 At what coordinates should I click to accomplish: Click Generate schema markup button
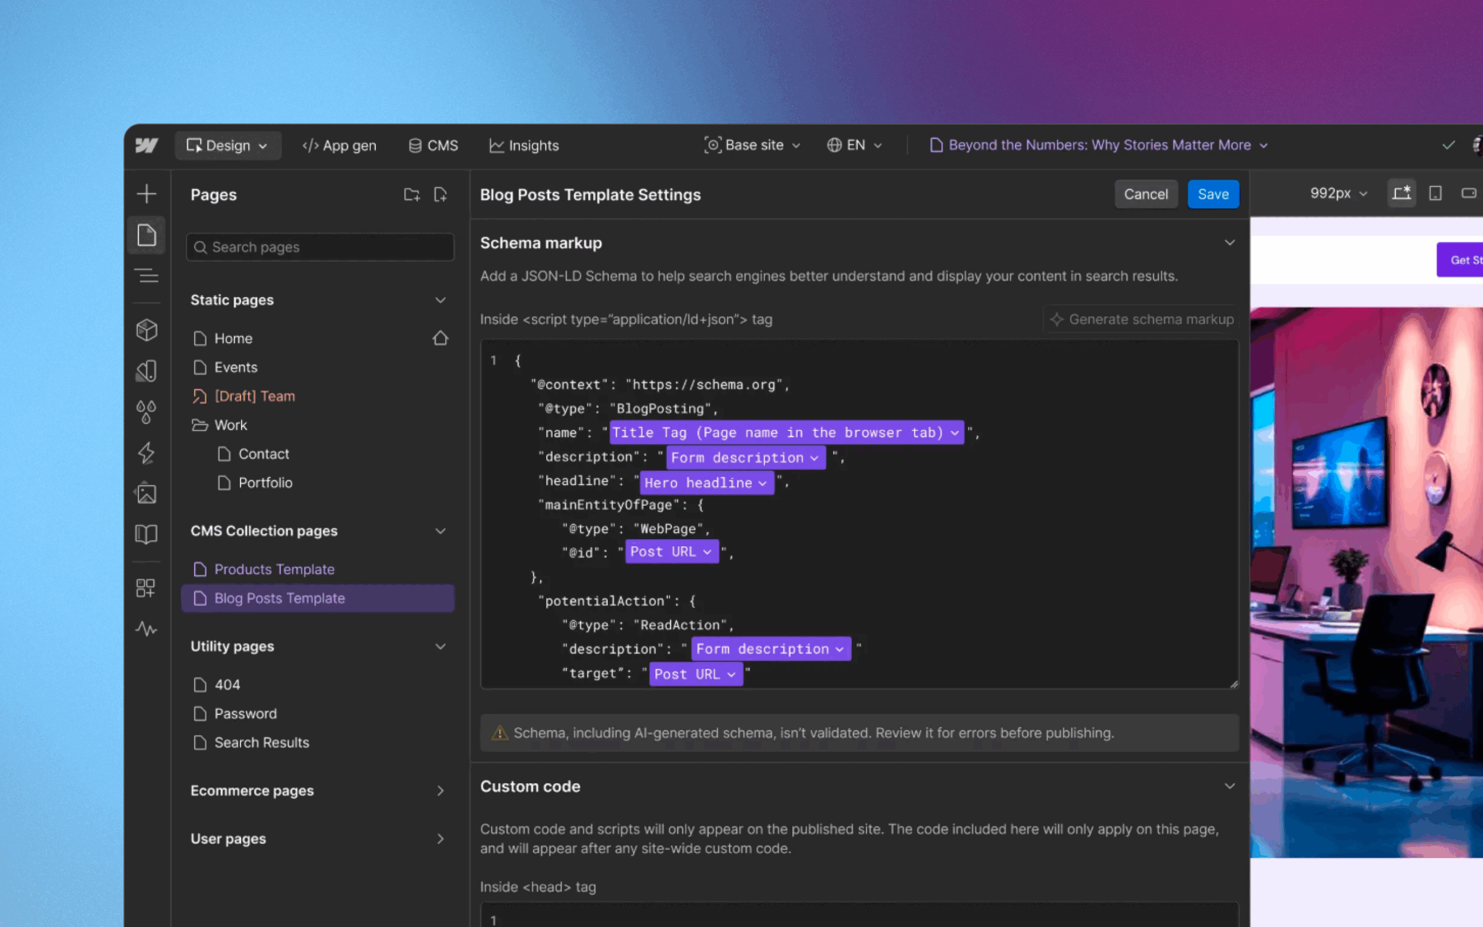click(x=1142, y=319)
